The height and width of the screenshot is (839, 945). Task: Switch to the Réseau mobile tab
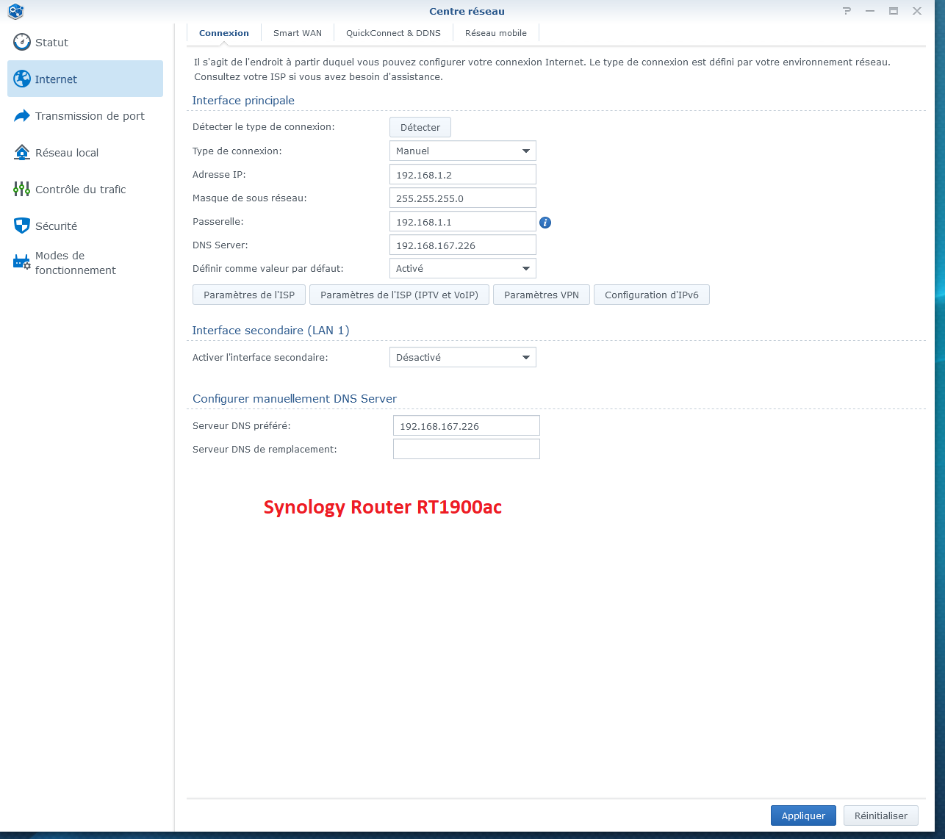[495, 33]
